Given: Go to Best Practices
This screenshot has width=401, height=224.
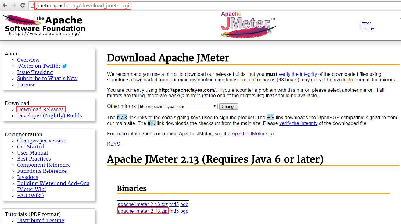Looking at the screenshot, I should pyautogui.click(x=34, y=159).
